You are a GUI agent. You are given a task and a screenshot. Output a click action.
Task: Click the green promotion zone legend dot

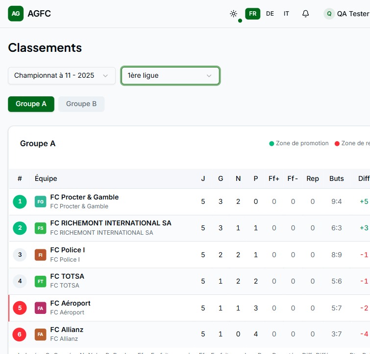tap(271, 144)
